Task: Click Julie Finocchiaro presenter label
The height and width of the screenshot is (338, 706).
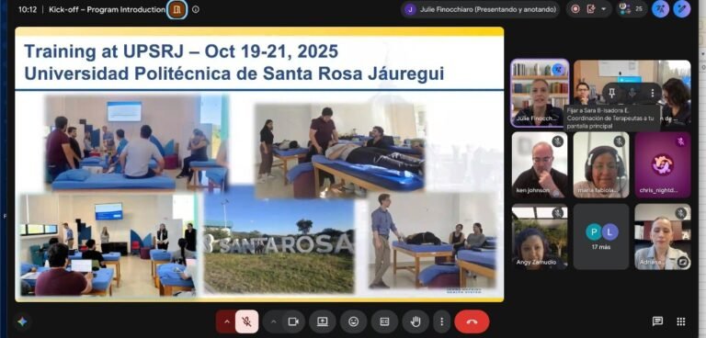Action: [x=480, y=9]
